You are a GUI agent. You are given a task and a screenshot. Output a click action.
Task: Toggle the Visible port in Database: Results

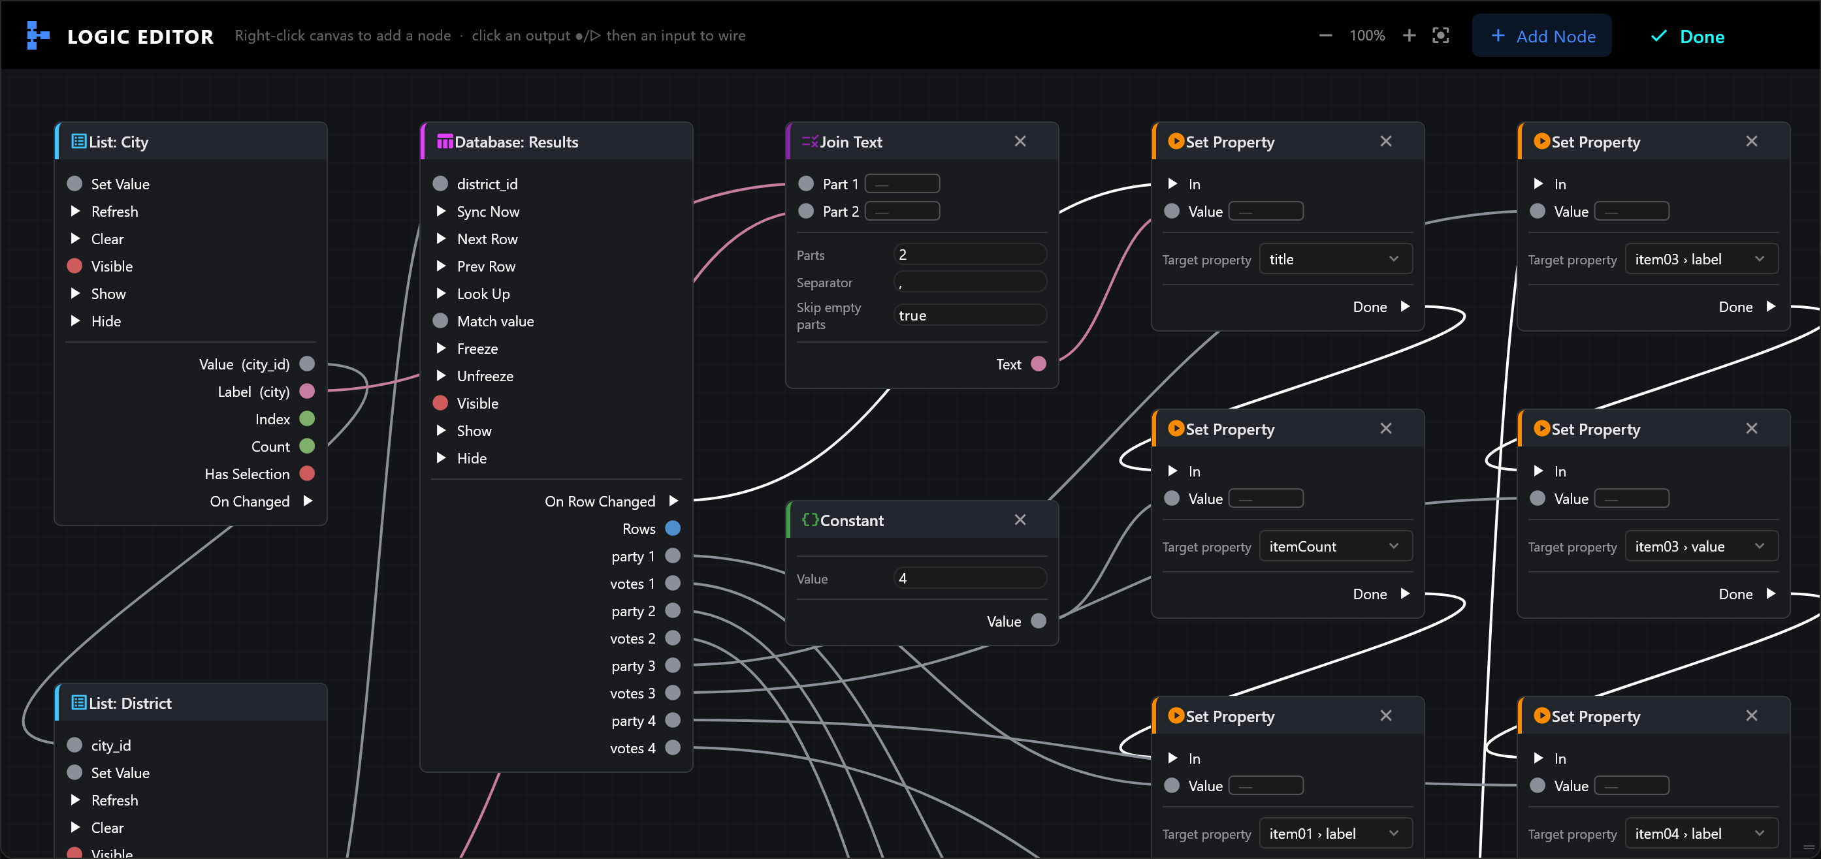pyautogui.click(x=440, y=403)
